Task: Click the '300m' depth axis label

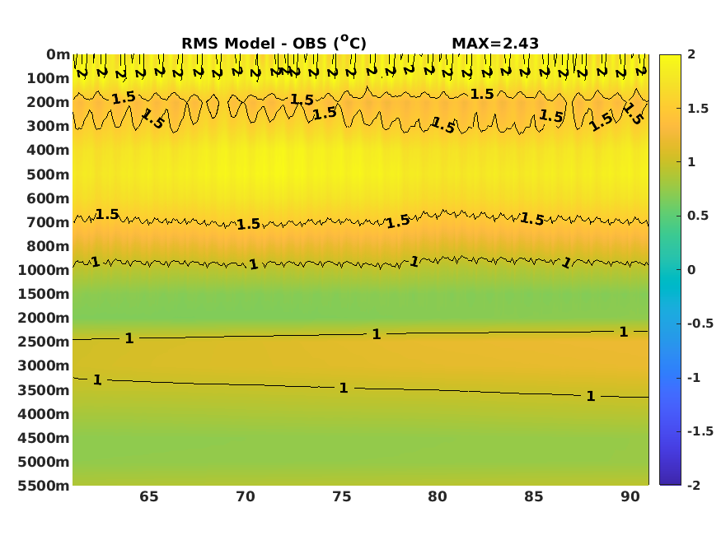Action: [x=48, y=126]
